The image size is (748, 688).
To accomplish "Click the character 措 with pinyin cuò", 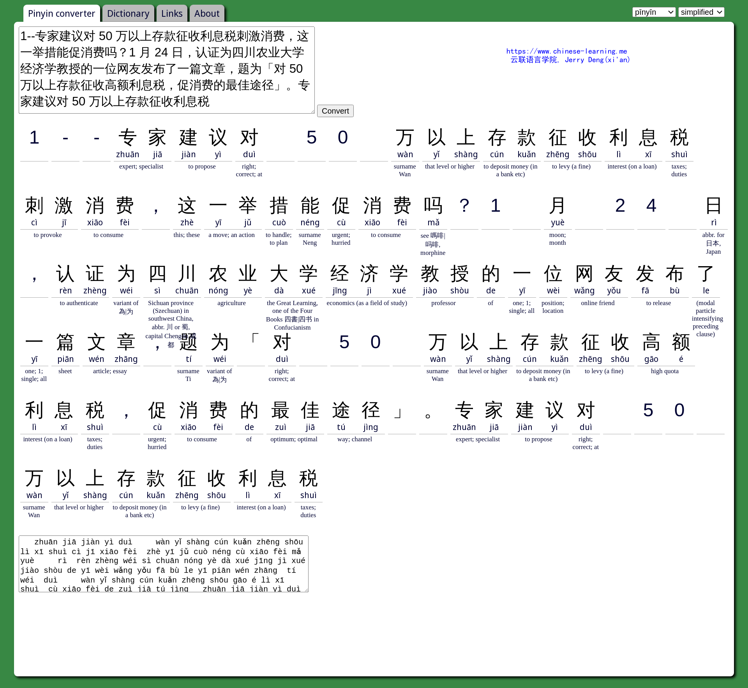I will (279, 206).
